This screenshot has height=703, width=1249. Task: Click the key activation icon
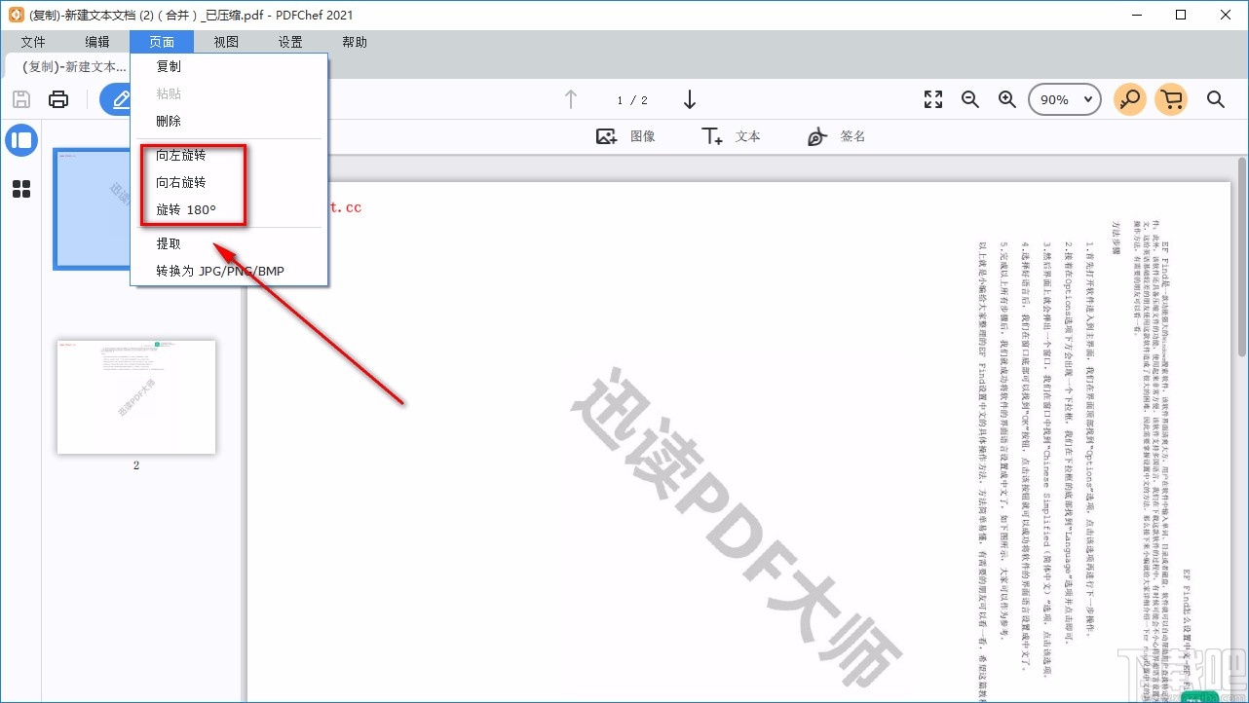pyautogui.click(x=1129, y=98)
